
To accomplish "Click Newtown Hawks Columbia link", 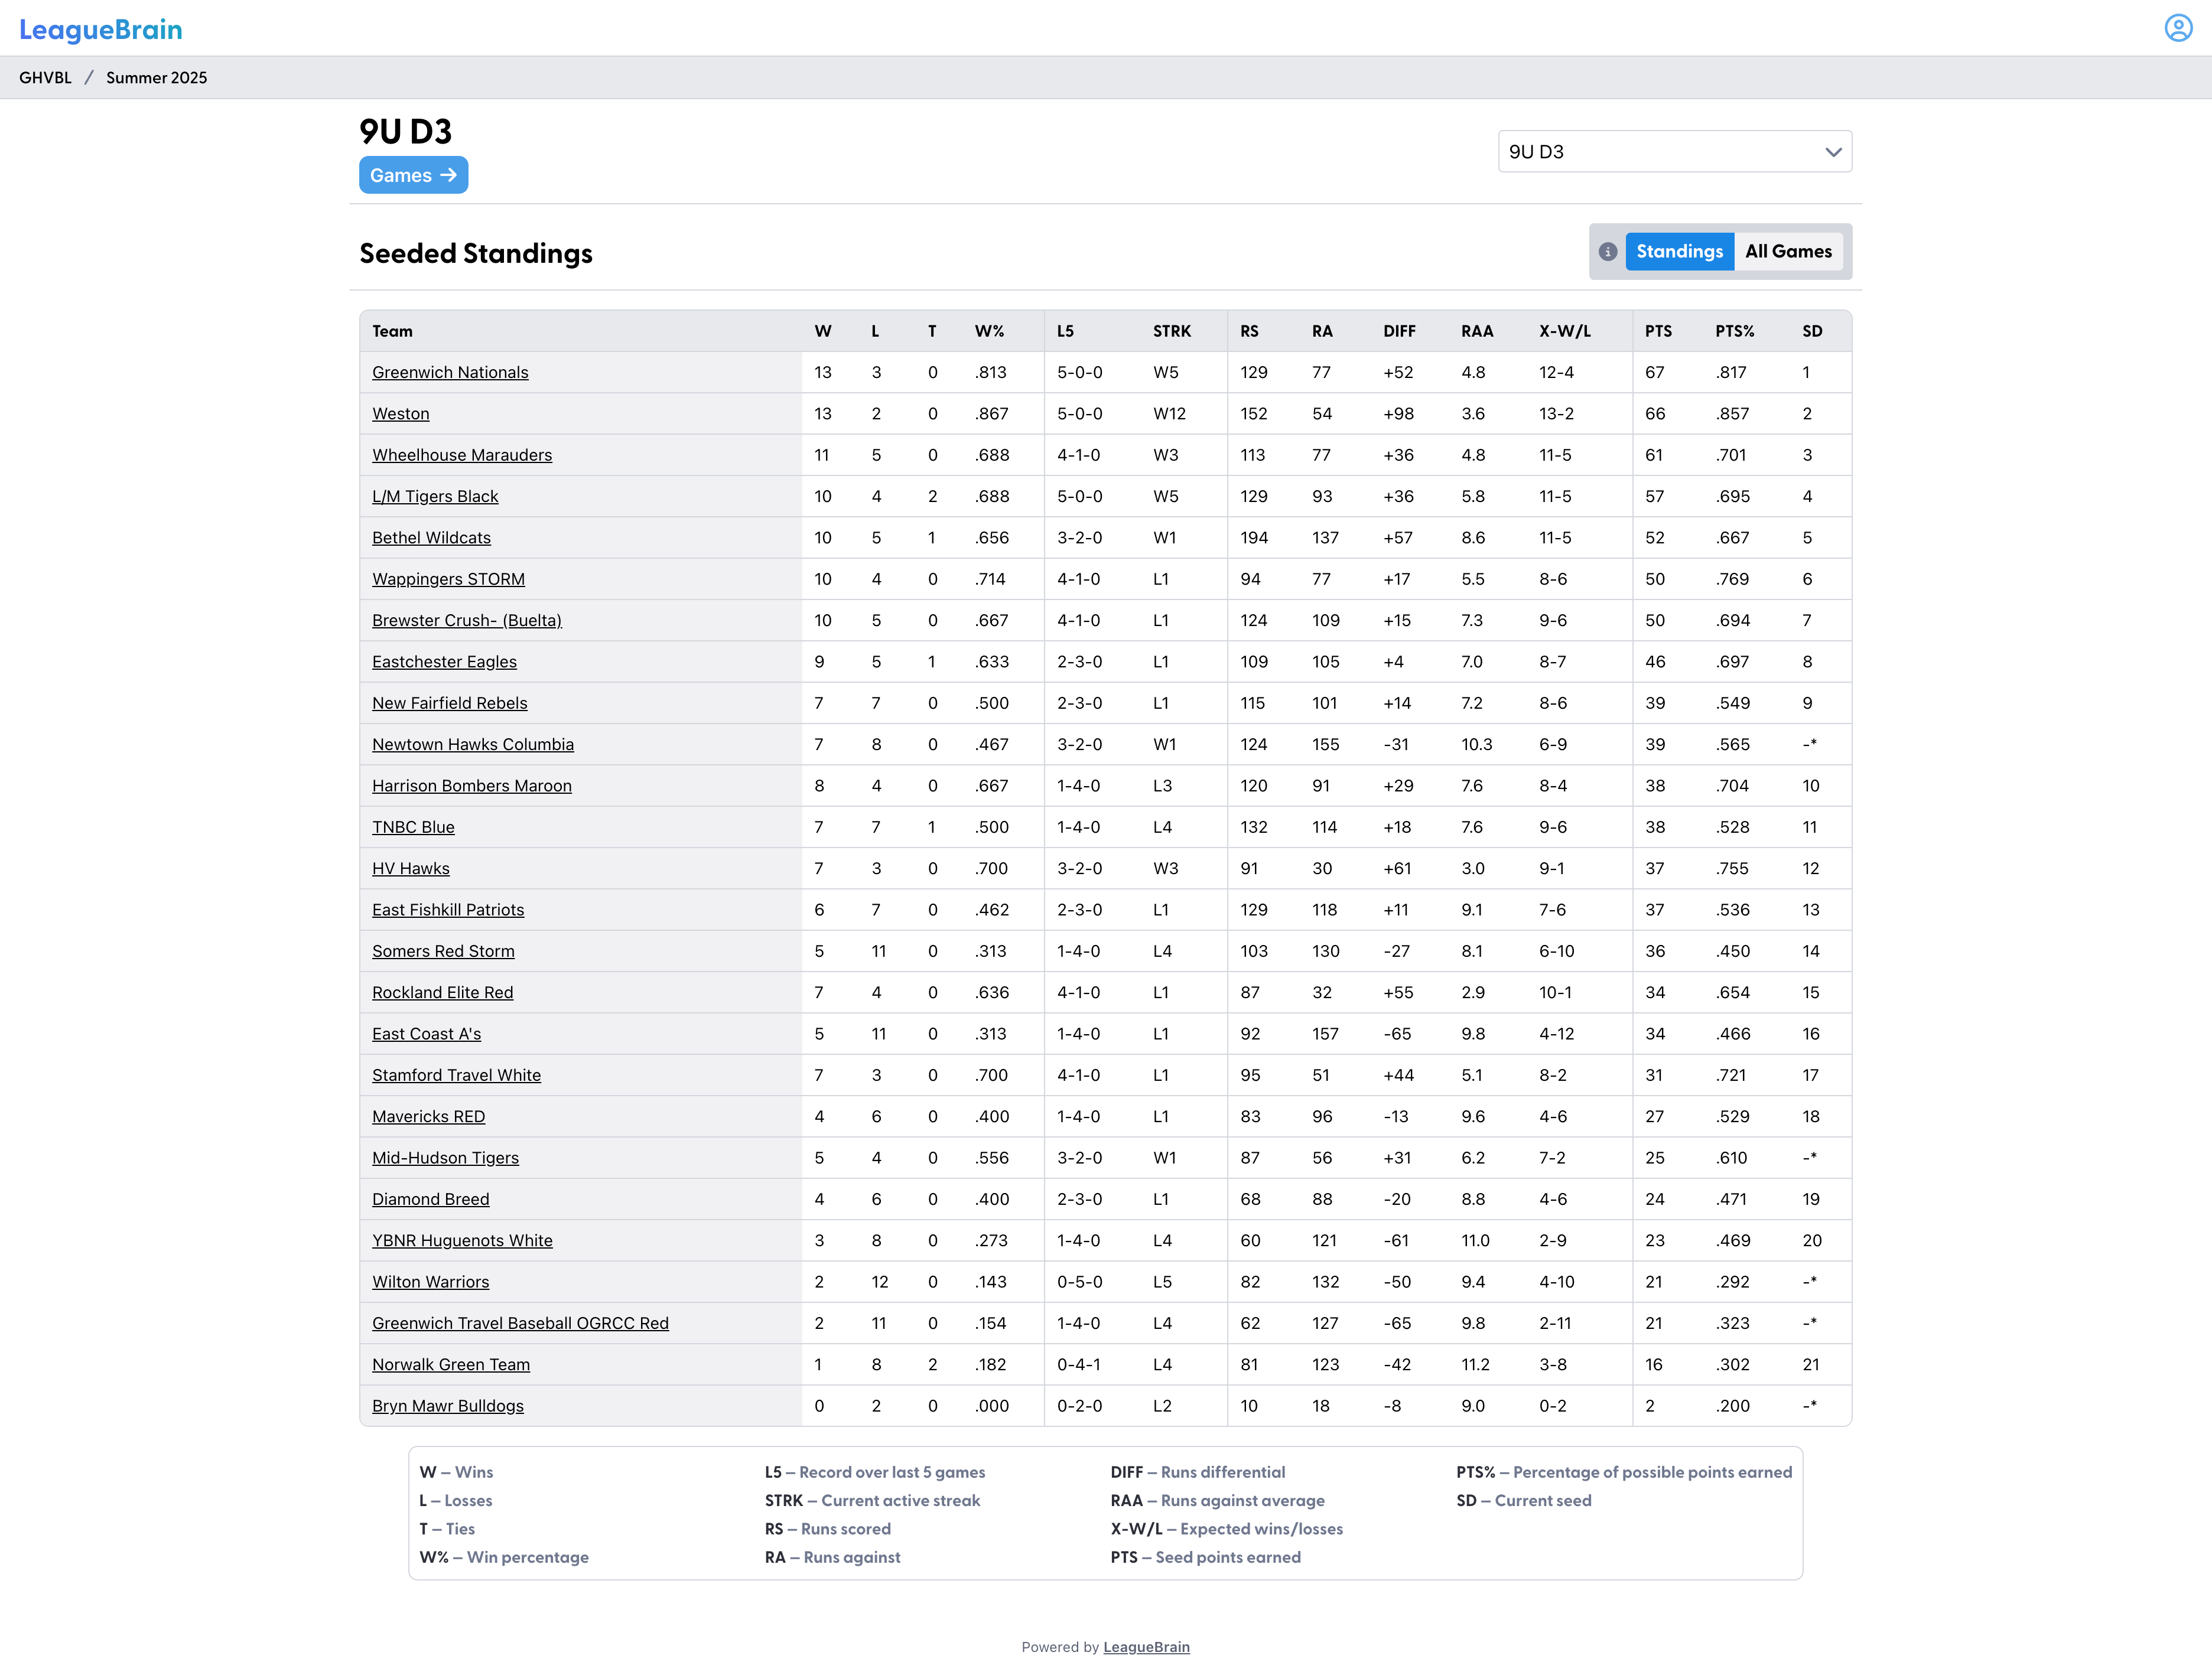I will tap(472, 745).
